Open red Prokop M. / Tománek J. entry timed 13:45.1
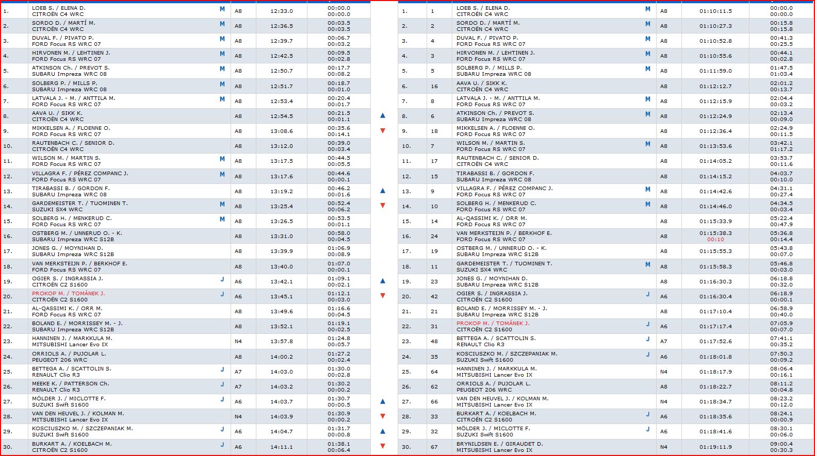 (68, 293)
